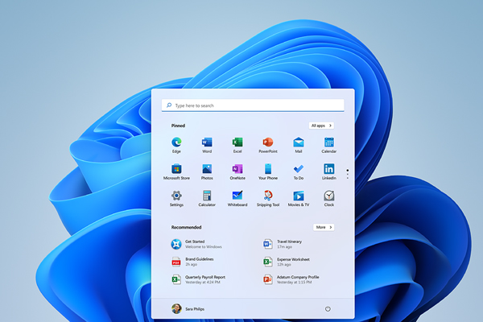Launch Microsoft Store
Screen dimensions: 483x322
click(x=176, y=169)
